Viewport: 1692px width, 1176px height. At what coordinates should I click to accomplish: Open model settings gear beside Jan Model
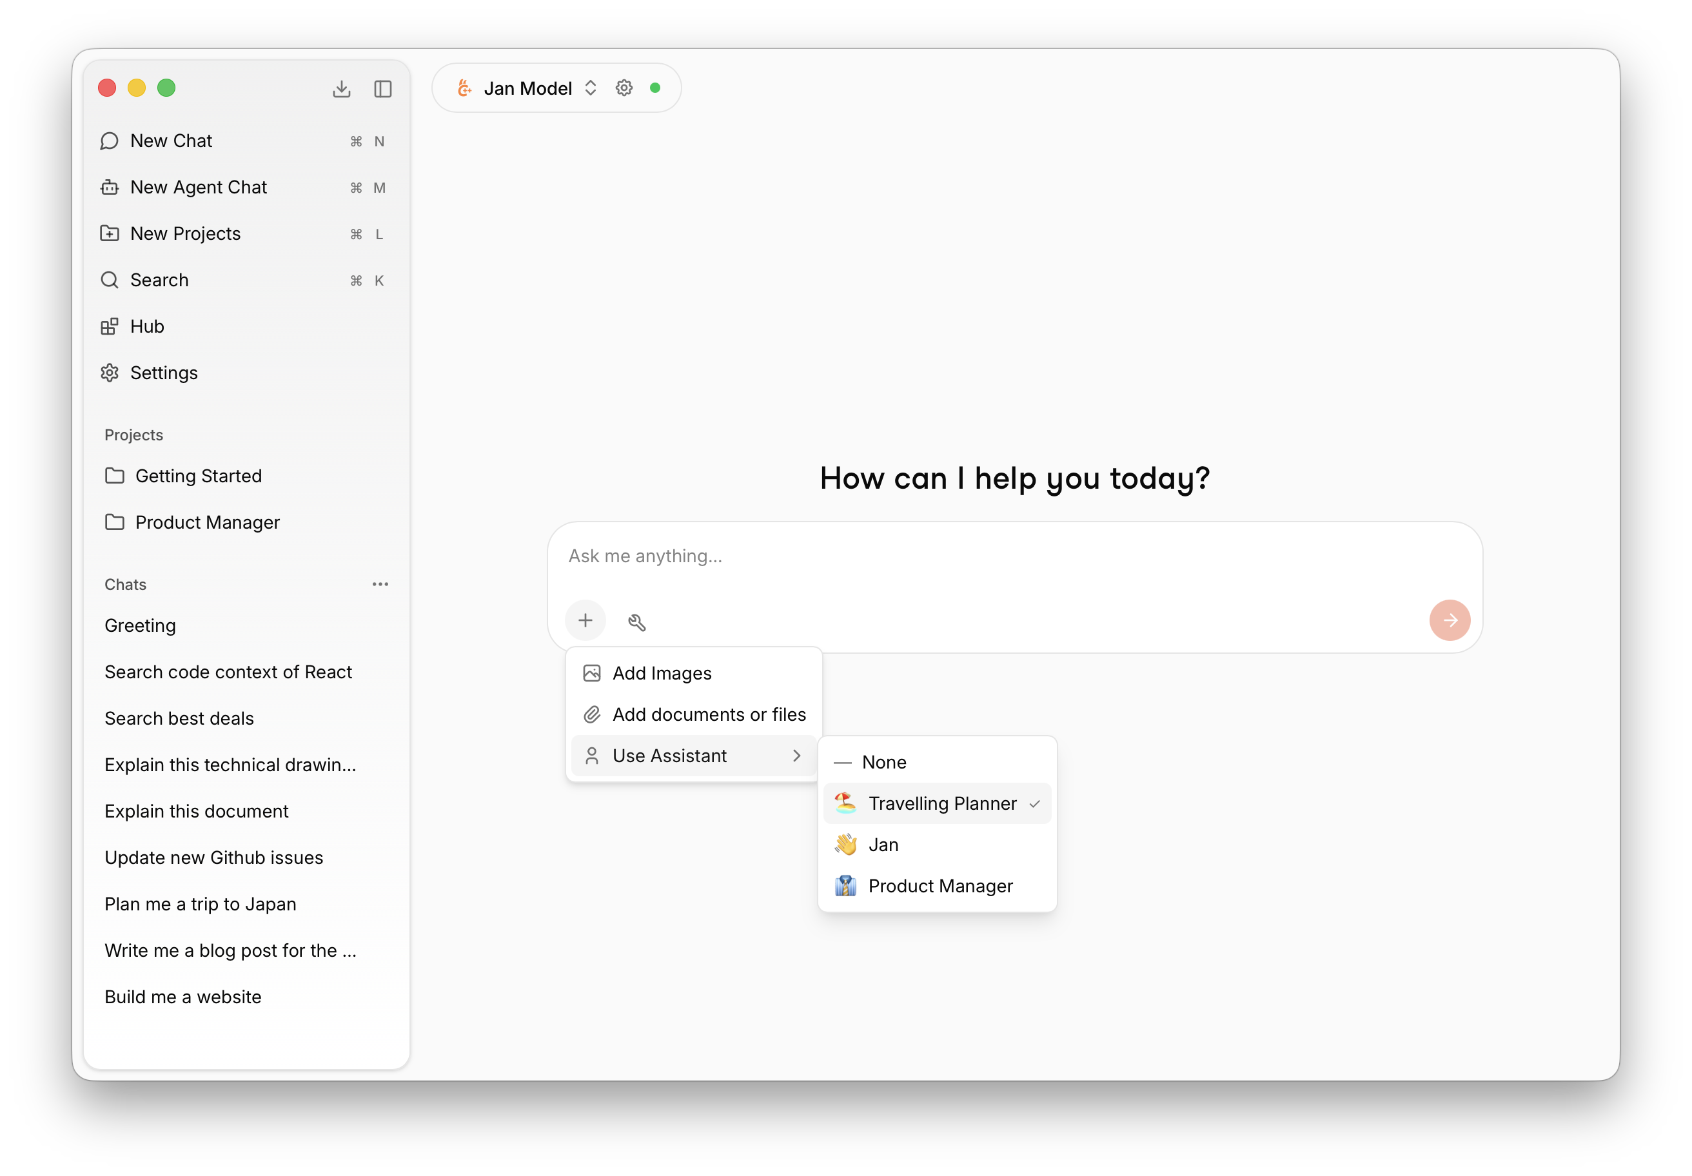[624, 87]
